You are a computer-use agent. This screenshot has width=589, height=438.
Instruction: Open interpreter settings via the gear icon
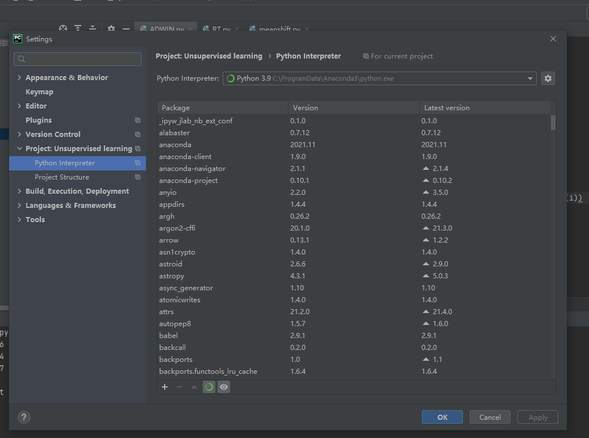pos(548,78)
